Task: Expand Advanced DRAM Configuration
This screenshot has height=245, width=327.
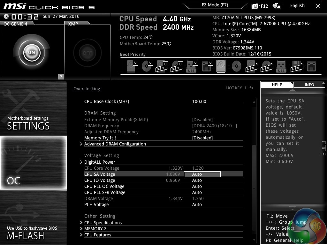Action: point(115,144)
